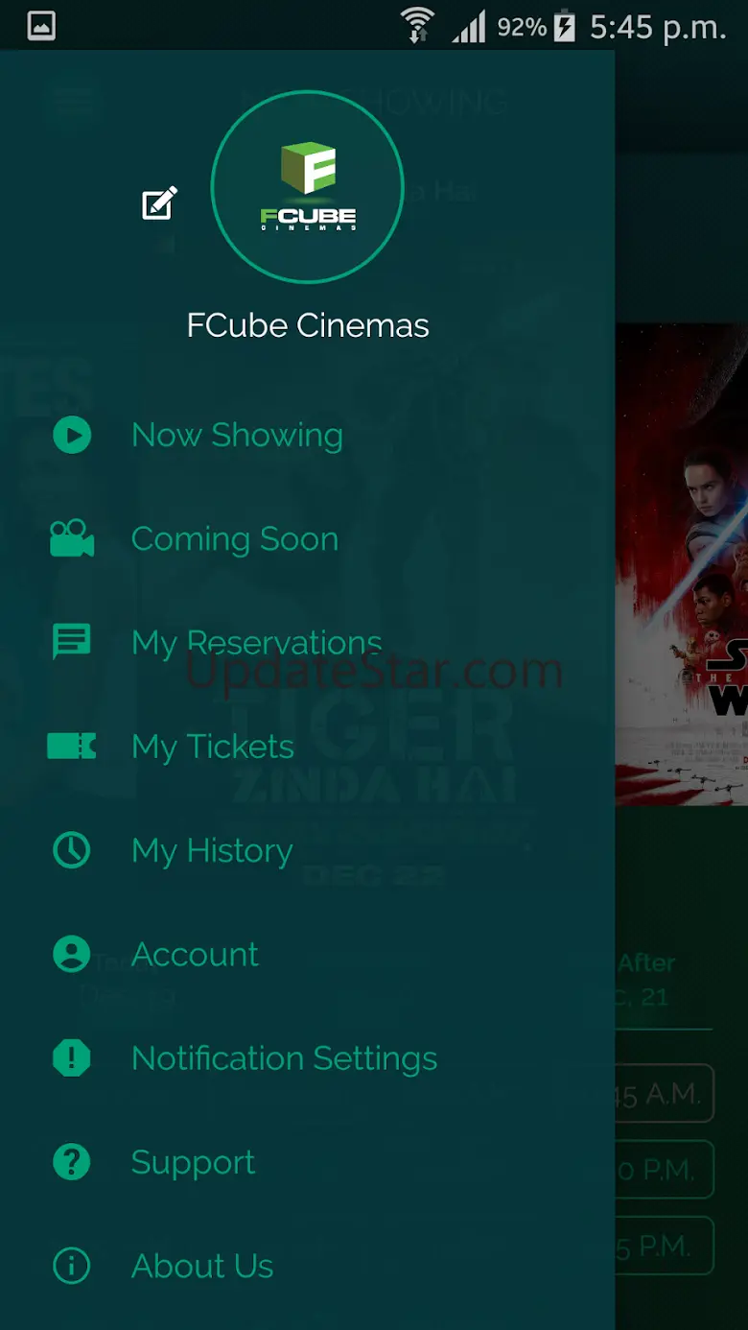Screen dimensions: 748x1330
Task: Click the My History clock icon
Action: (x=72, y=850)
